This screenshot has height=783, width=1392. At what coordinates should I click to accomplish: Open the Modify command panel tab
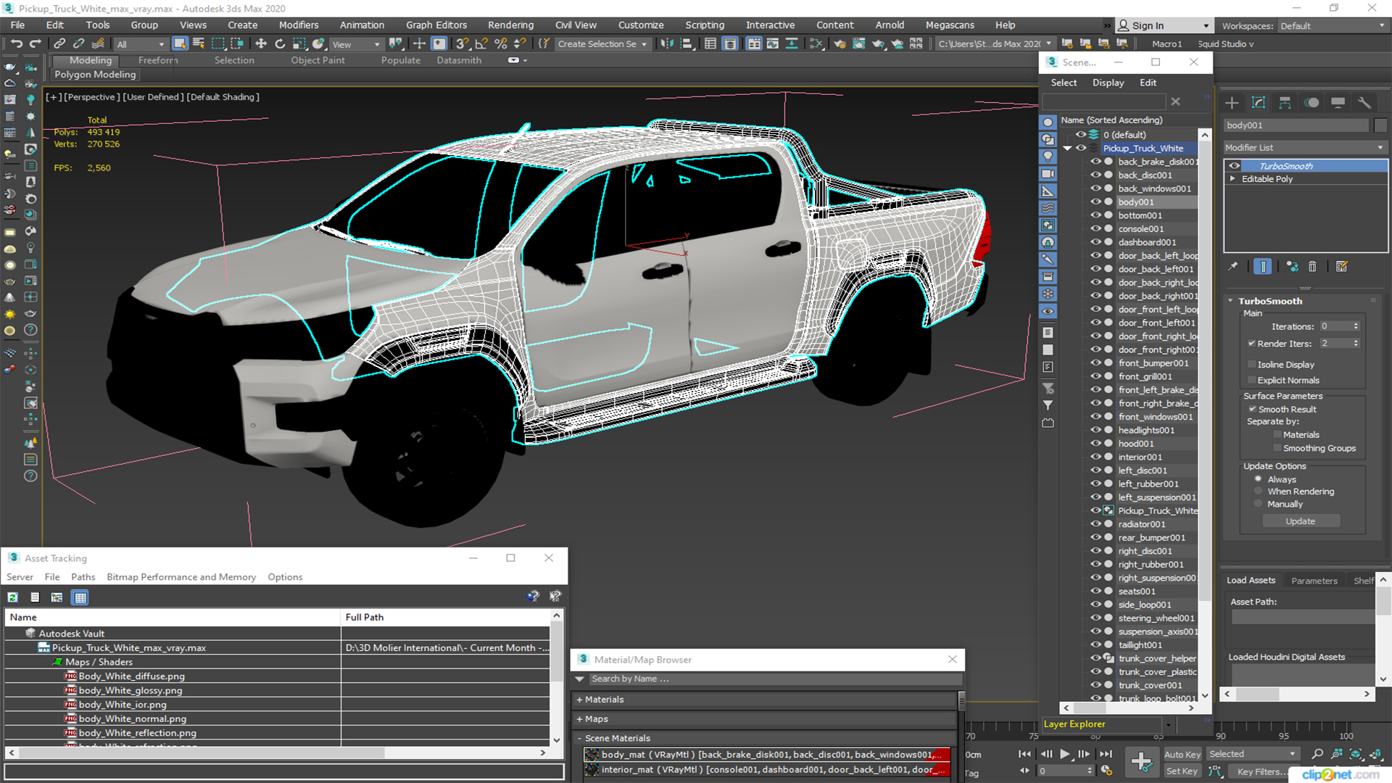coord(1259,103)
